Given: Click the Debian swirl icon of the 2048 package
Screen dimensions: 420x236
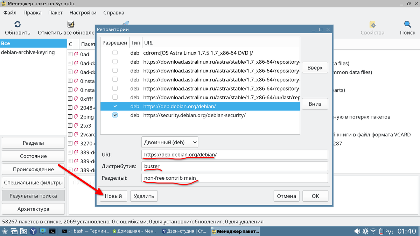Looking at the screenshot, I should point(76,108).
